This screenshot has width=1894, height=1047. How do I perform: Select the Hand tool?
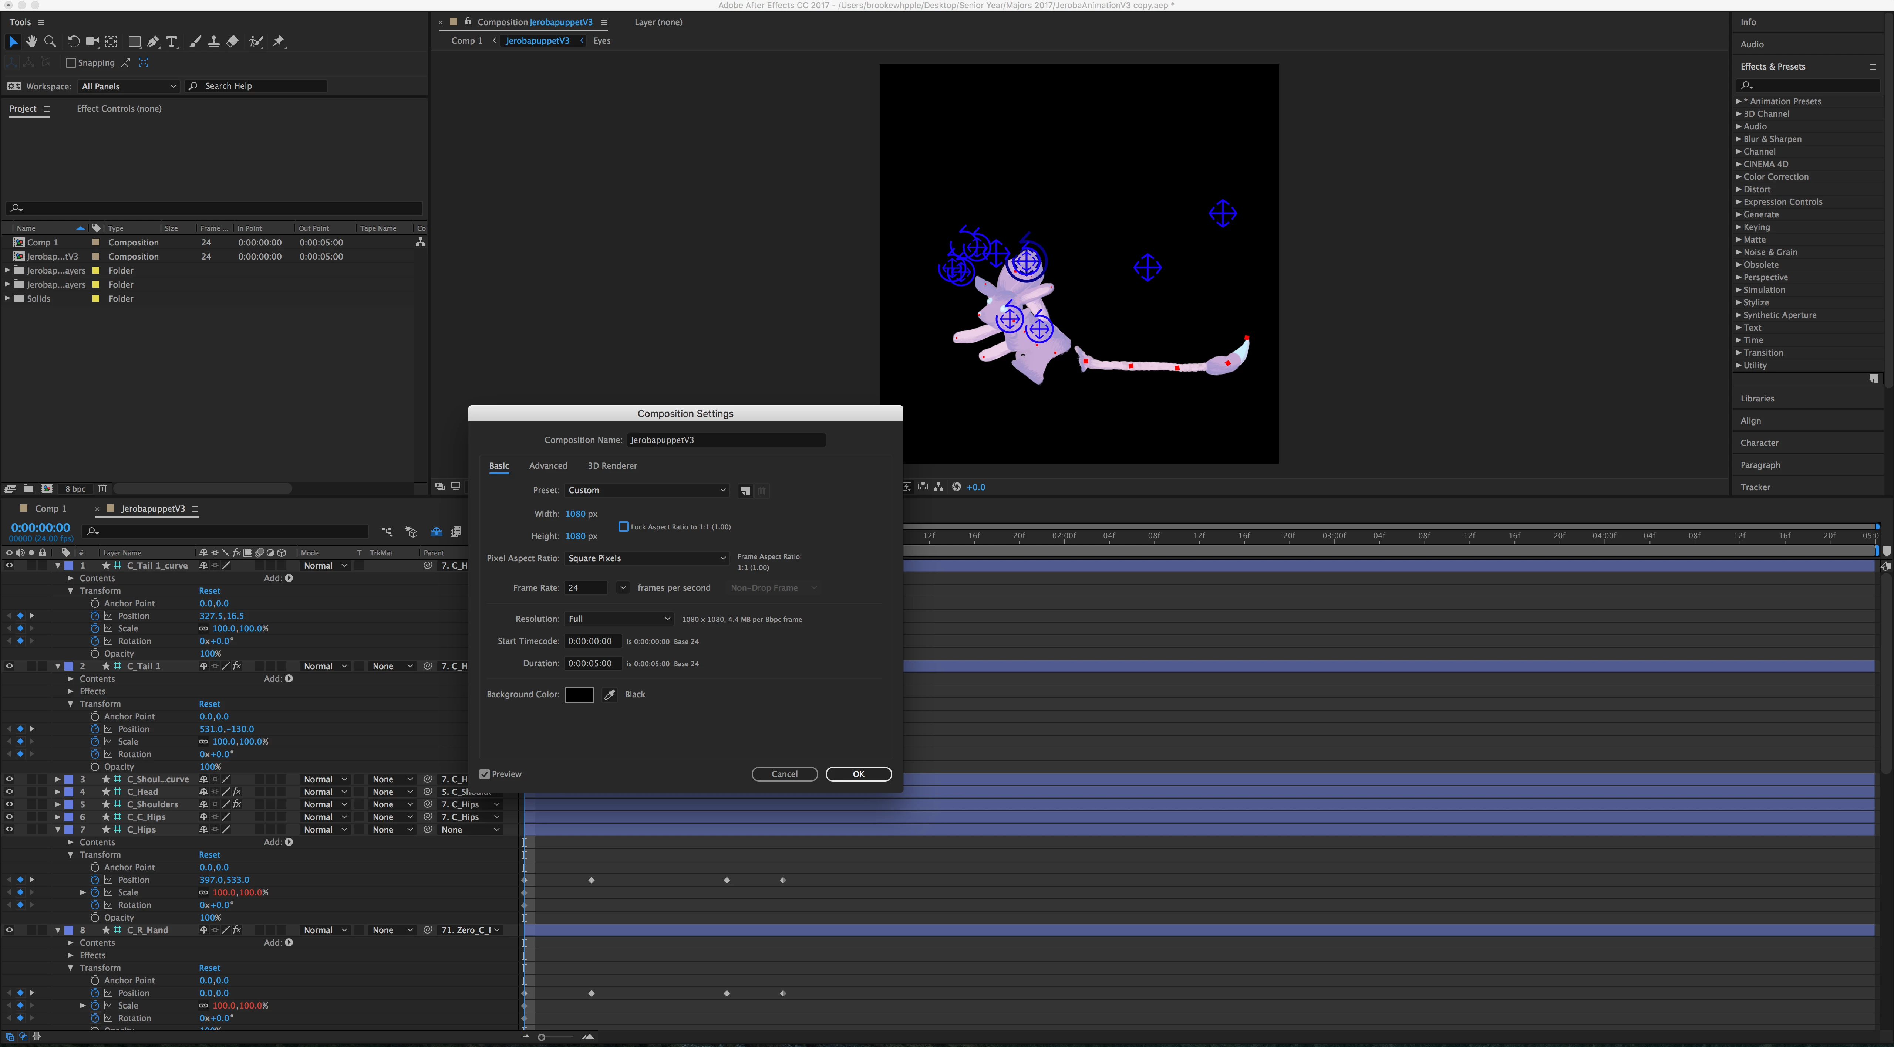(31, 42)
